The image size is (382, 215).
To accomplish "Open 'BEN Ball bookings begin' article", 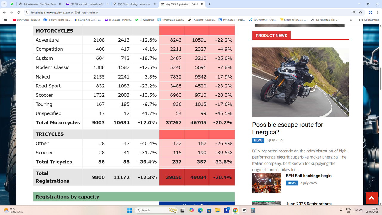I will 309,176.
